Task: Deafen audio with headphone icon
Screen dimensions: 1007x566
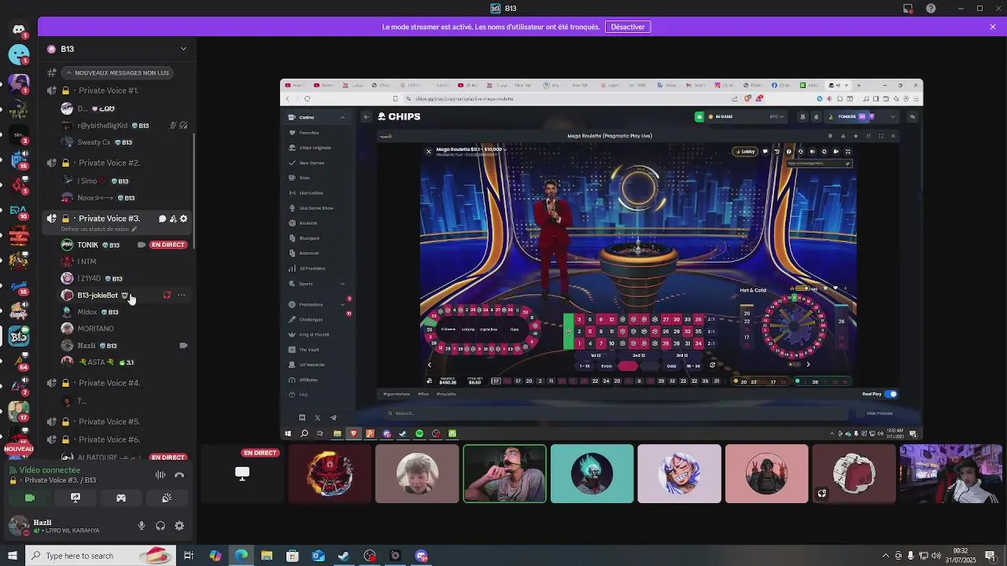Action: point(160,526)
